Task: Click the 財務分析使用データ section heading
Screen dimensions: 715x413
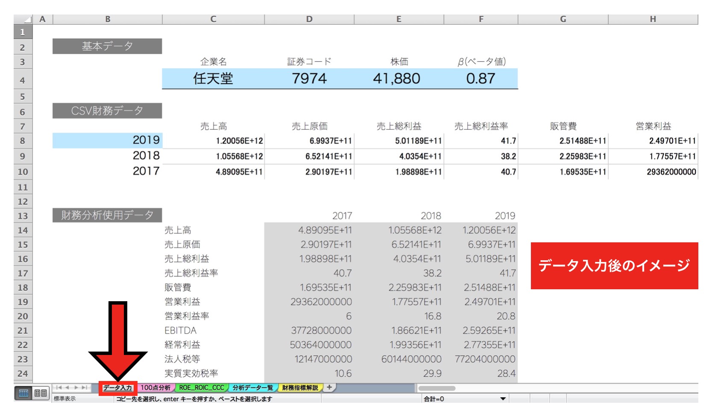Action: [107, 215]
